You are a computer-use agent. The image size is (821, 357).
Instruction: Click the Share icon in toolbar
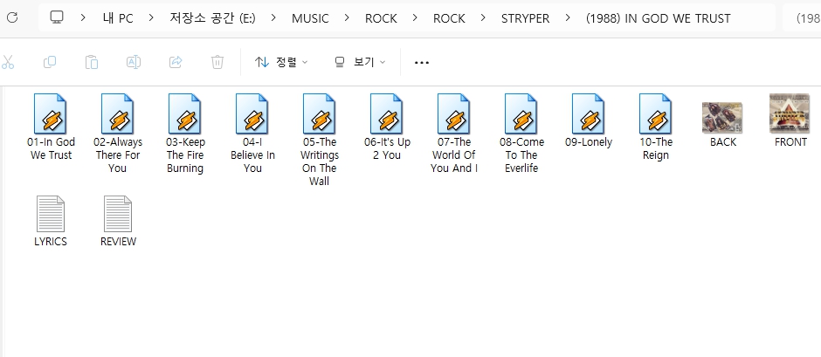pos(176,62)
